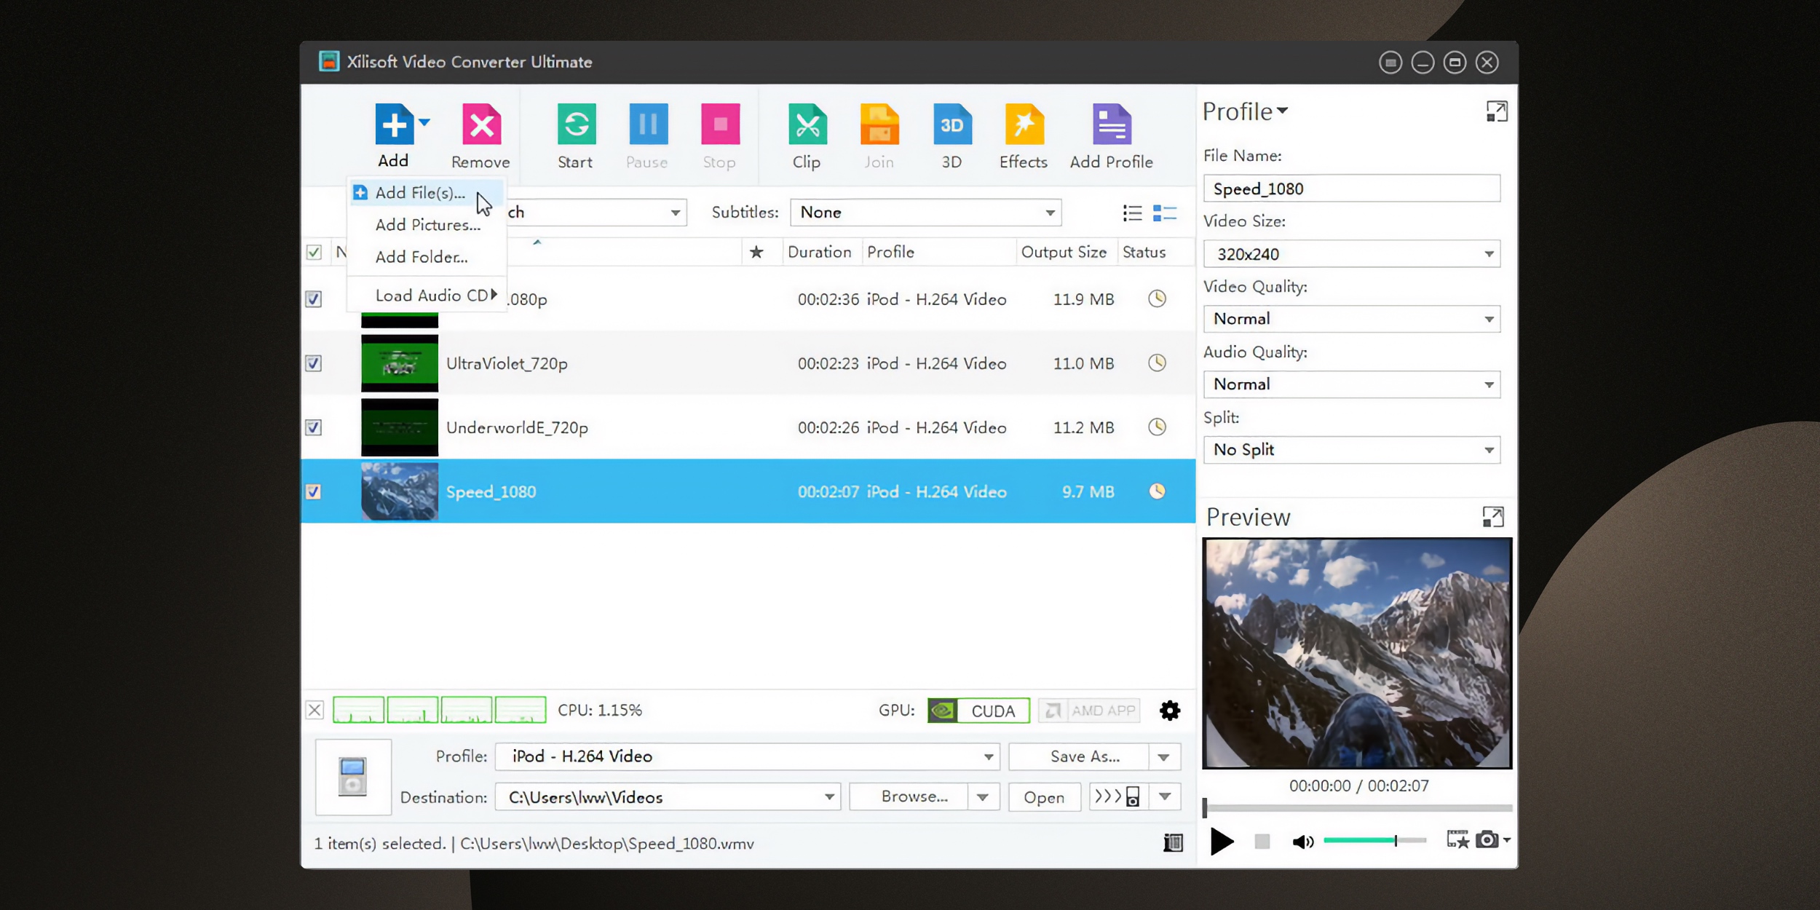Expand the Browse arrow menu
Viewport: 1820px width, 910px height.
click(983, 797)
